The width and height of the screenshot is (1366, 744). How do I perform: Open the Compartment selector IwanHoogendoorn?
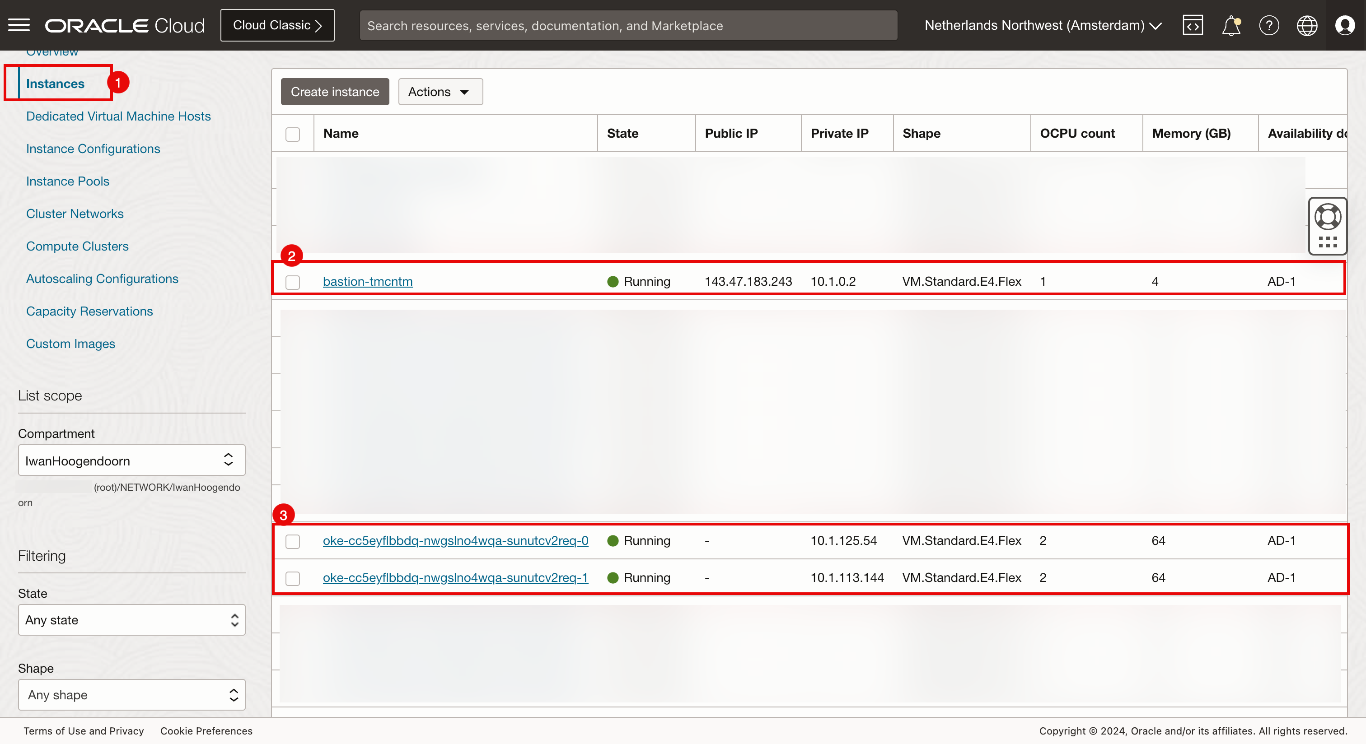(131, 460)
